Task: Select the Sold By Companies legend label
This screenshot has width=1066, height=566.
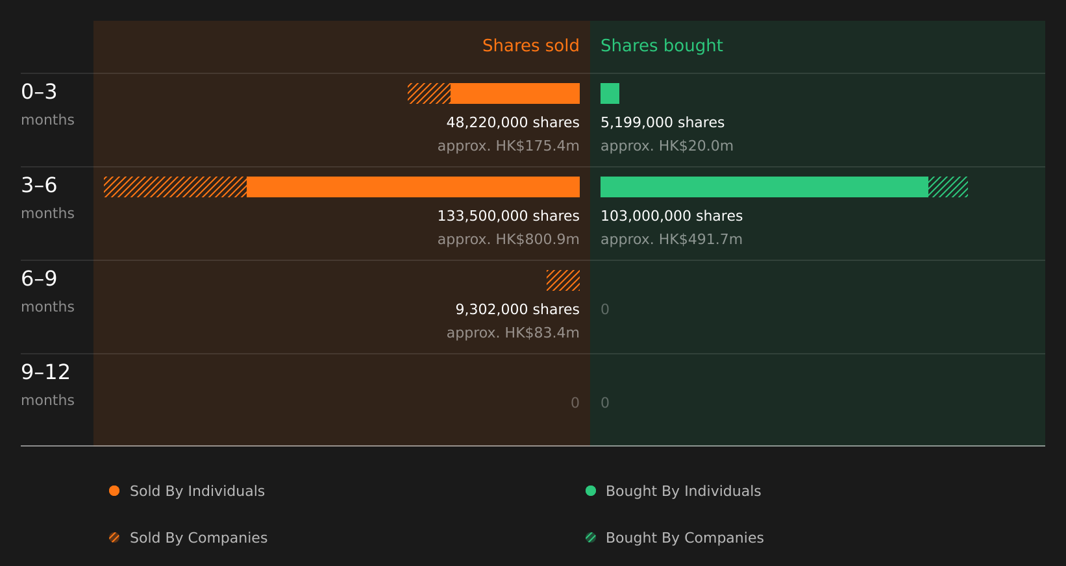Action: click(x=199, y=538)
